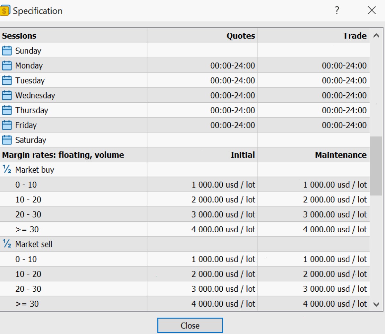Click the Monday calendar icon
This screenshot has width=385, height=334.
coord(7,65)
